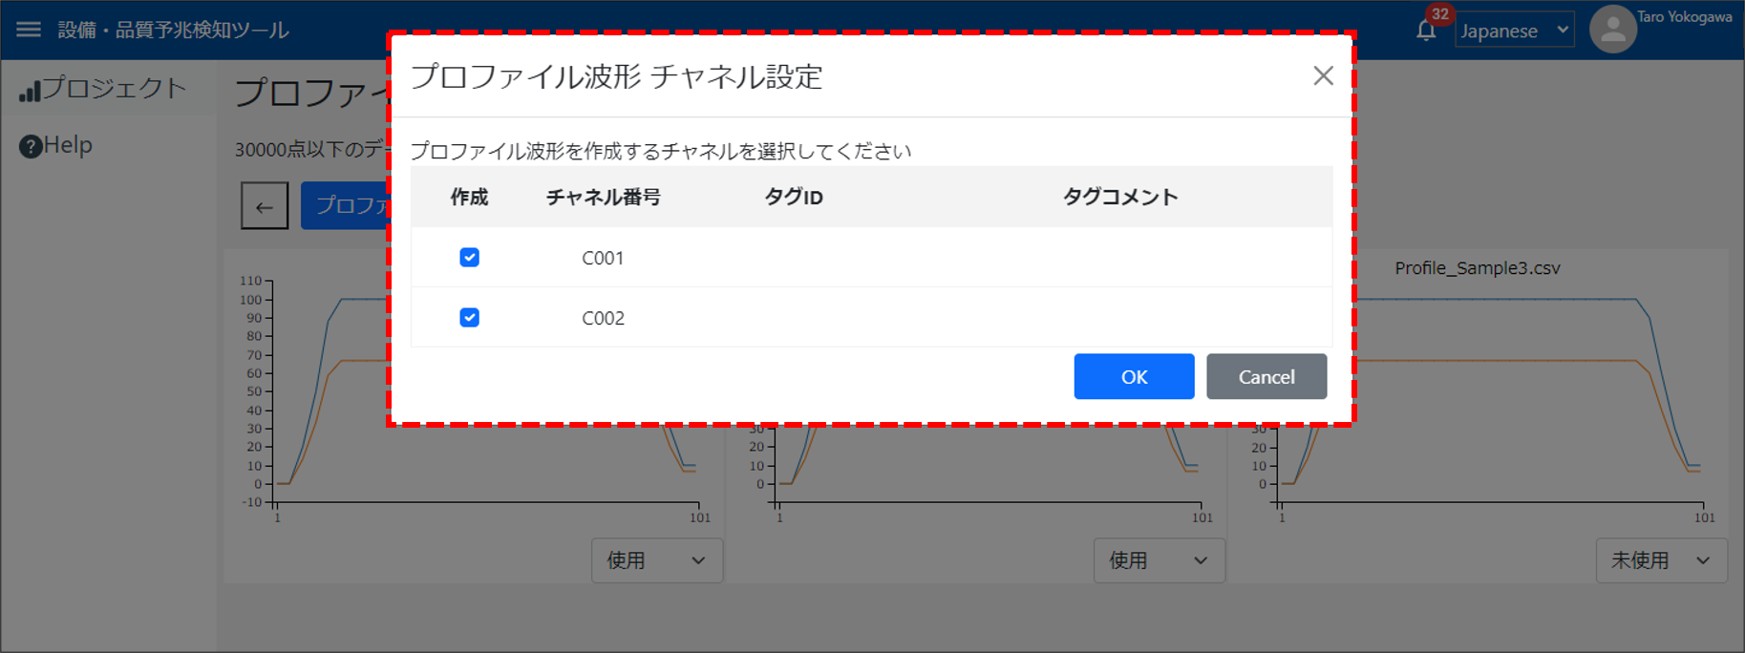
Task: Click the 作成 column header
Action: pos(469,197)
